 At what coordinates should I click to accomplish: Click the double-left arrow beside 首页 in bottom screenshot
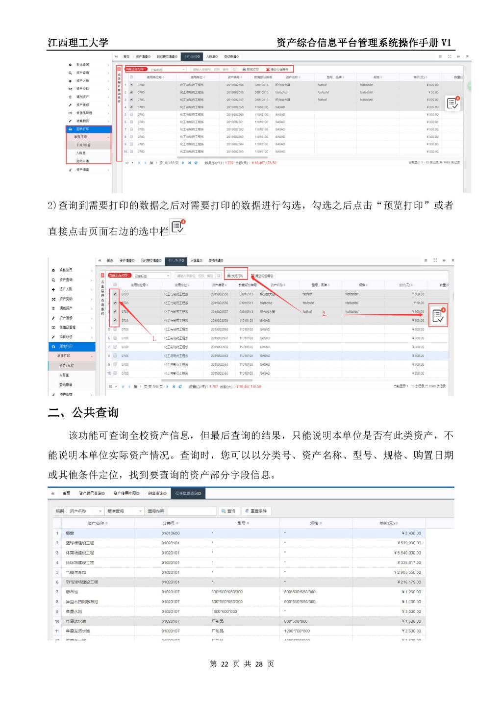click(x=52, y=493)
